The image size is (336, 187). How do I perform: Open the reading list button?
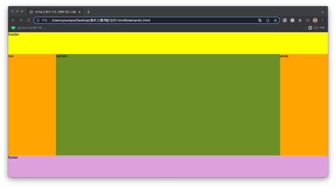point(316,28)
